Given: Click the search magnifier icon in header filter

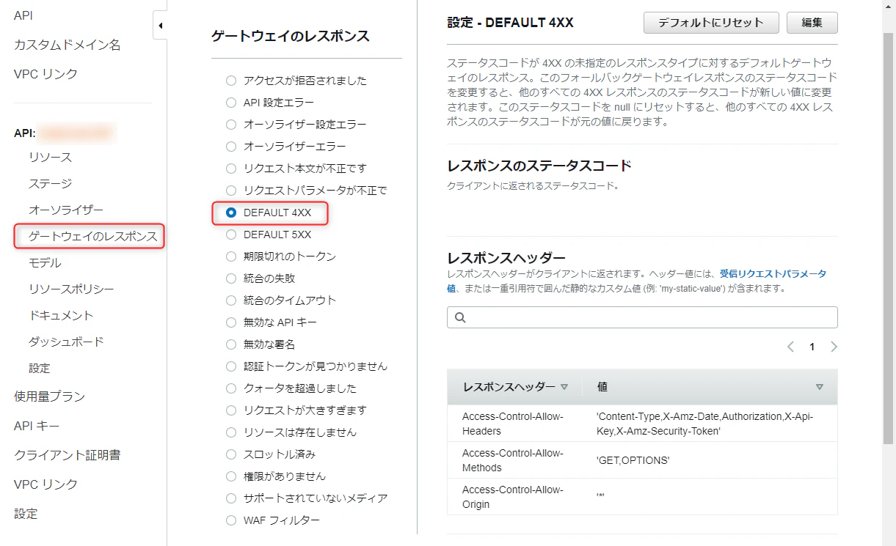Looking at the screenshot, I should (x=461, y=317).
